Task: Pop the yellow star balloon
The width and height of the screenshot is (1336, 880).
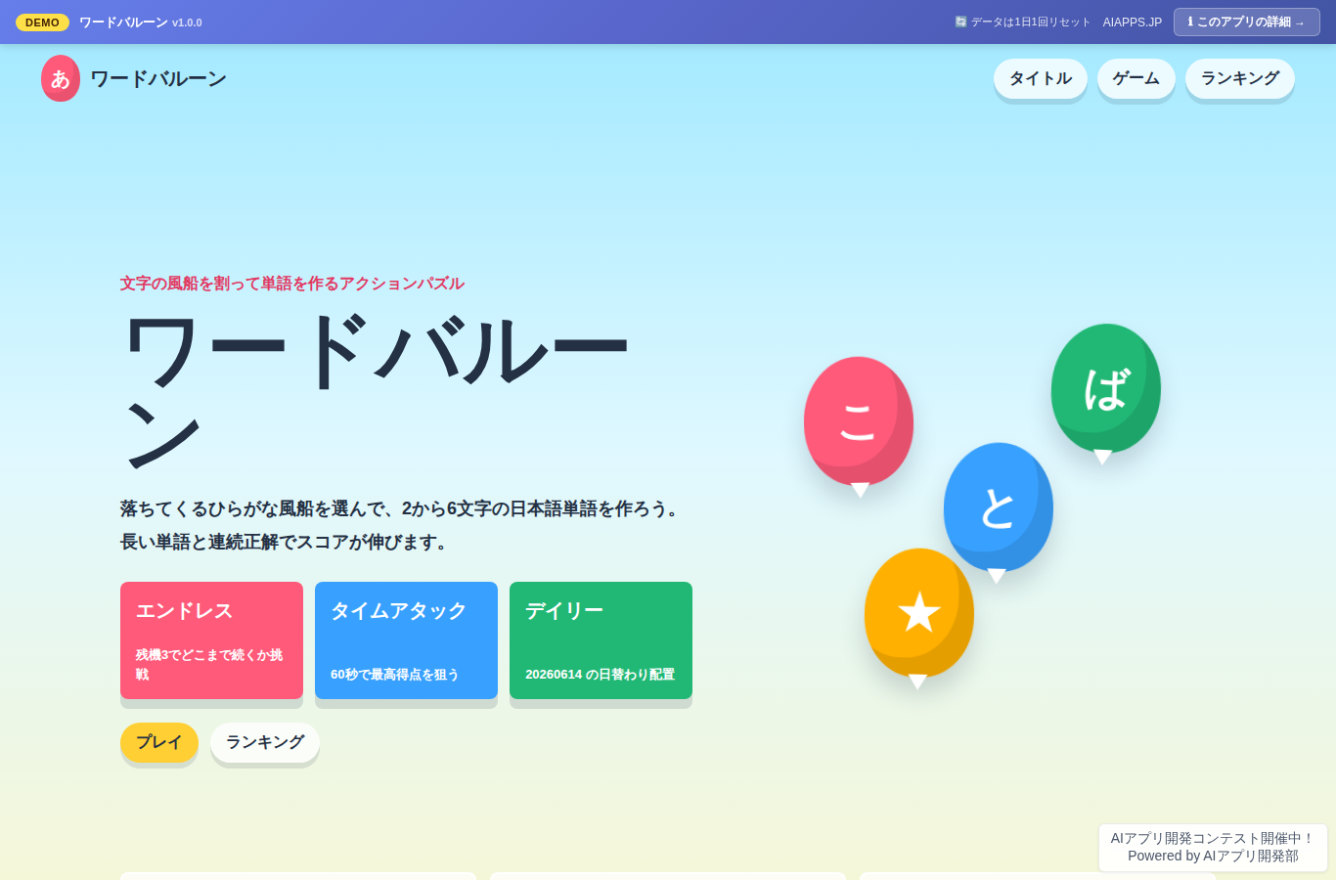Action: point(919,613)
